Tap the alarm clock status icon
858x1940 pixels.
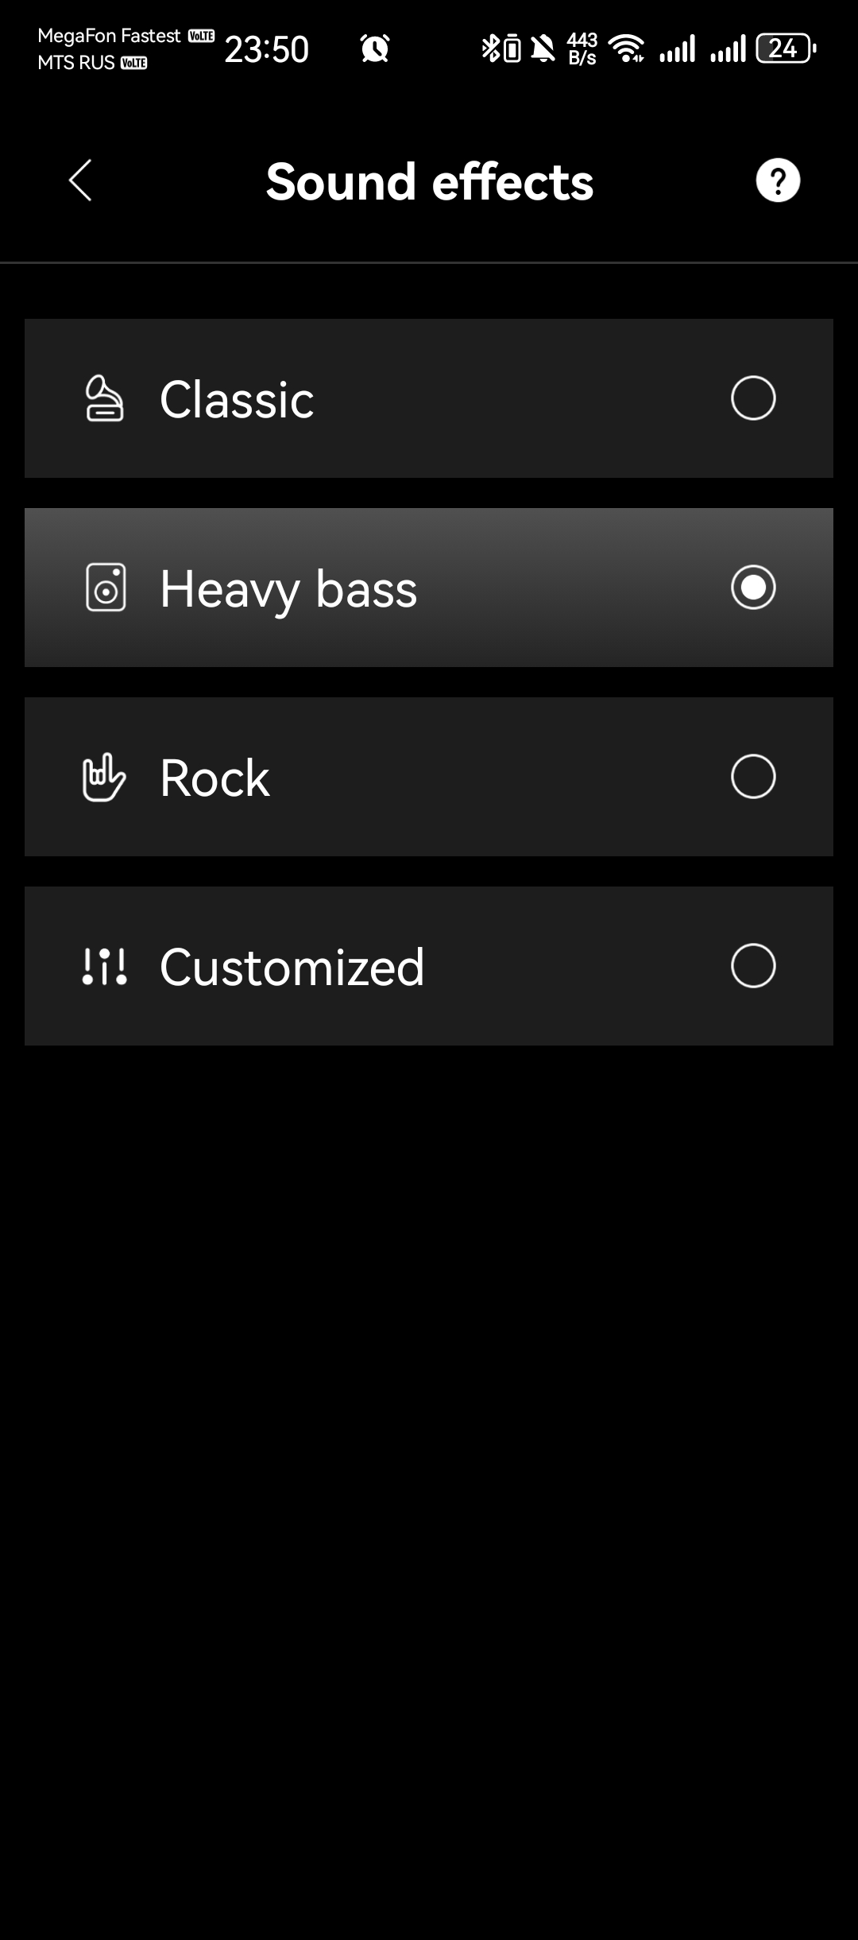[375, 49]
